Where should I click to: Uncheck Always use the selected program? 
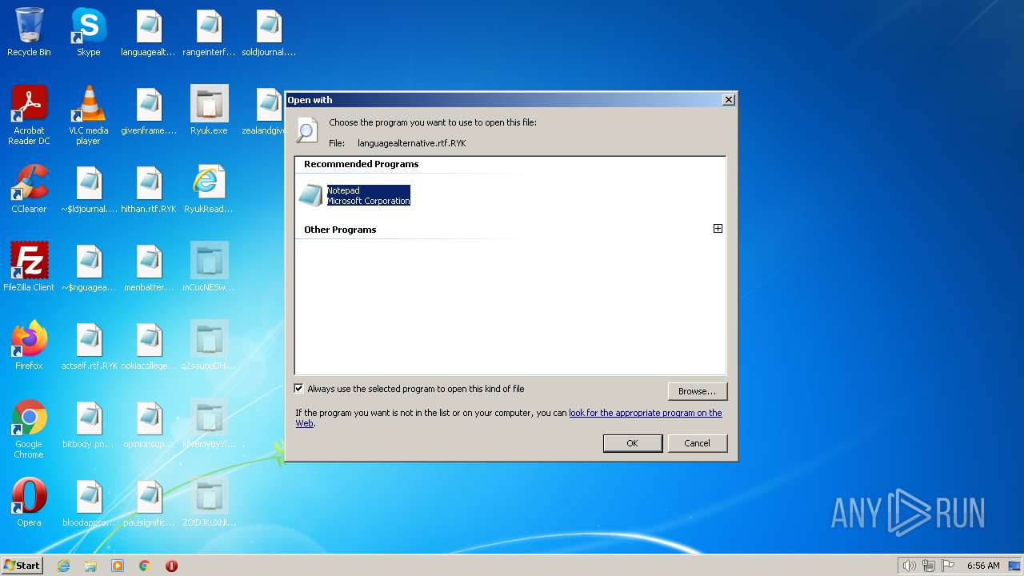pyautogui.click(x=299, y=389)
